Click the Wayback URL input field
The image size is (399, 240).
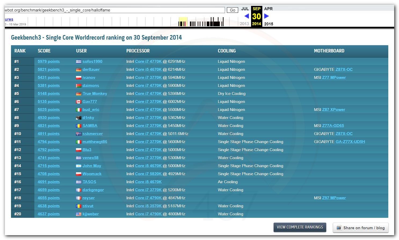point(115,10)
